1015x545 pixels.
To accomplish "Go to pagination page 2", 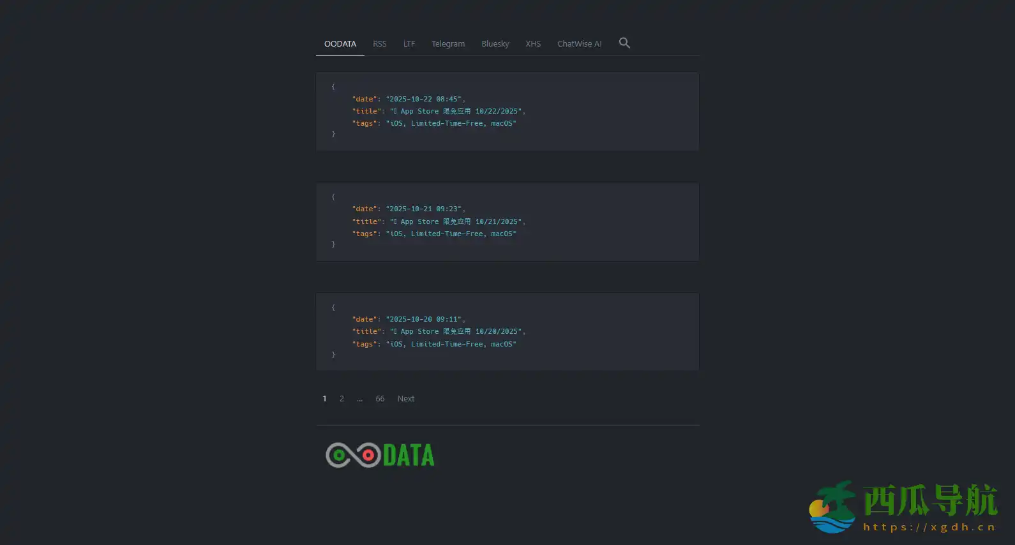I will point(342,399).
